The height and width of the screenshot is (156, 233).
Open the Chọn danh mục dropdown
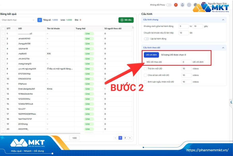[18, 20]
